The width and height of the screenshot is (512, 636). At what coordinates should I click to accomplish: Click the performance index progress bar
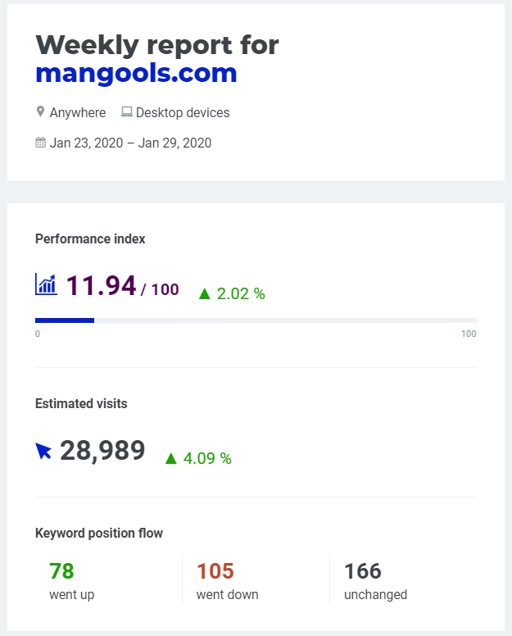coord(256,320)
